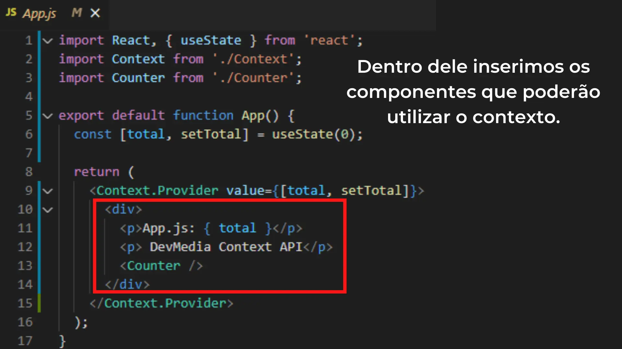The image size is (622, 349).
Task: Click the green change marker beside line 15
Action: point(39,303)
